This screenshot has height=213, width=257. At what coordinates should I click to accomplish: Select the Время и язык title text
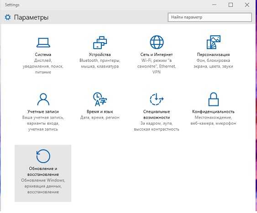[100, 111]
